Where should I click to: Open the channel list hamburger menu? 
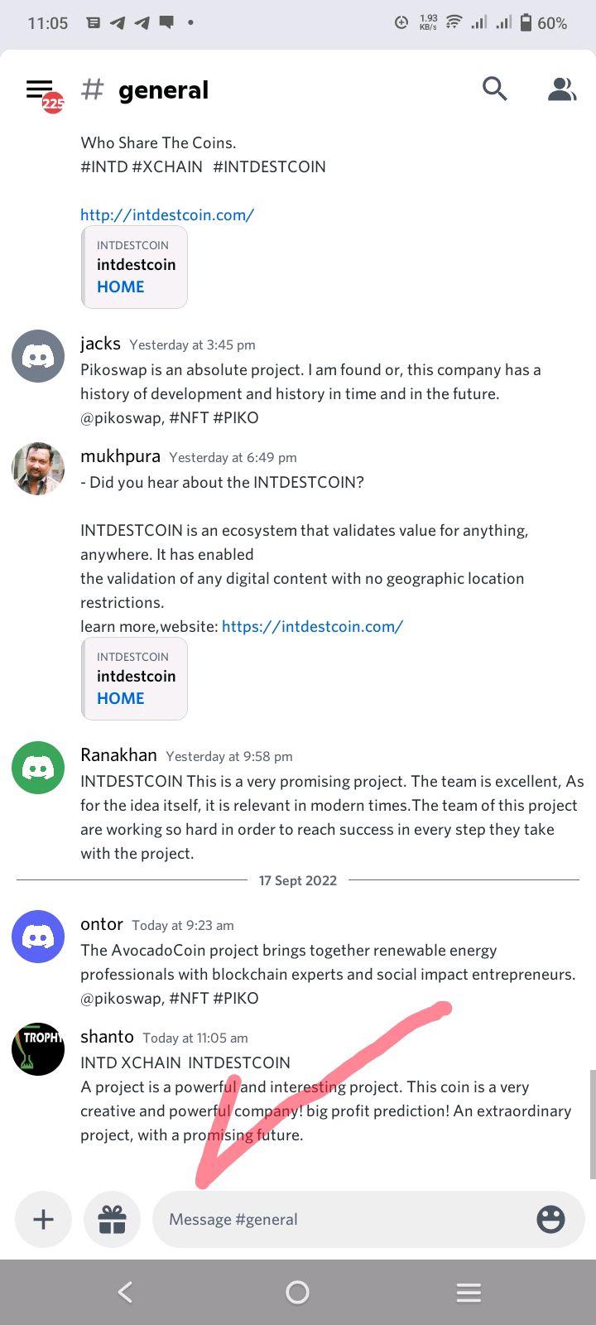tap(40, 90)
